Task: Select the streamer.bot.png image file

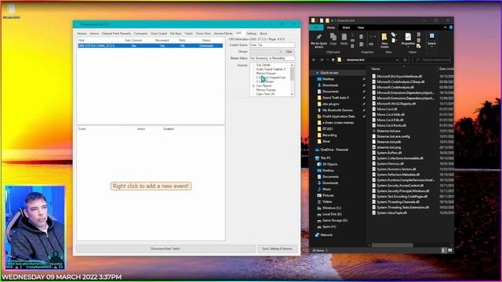Action: (x=388, y=147)
